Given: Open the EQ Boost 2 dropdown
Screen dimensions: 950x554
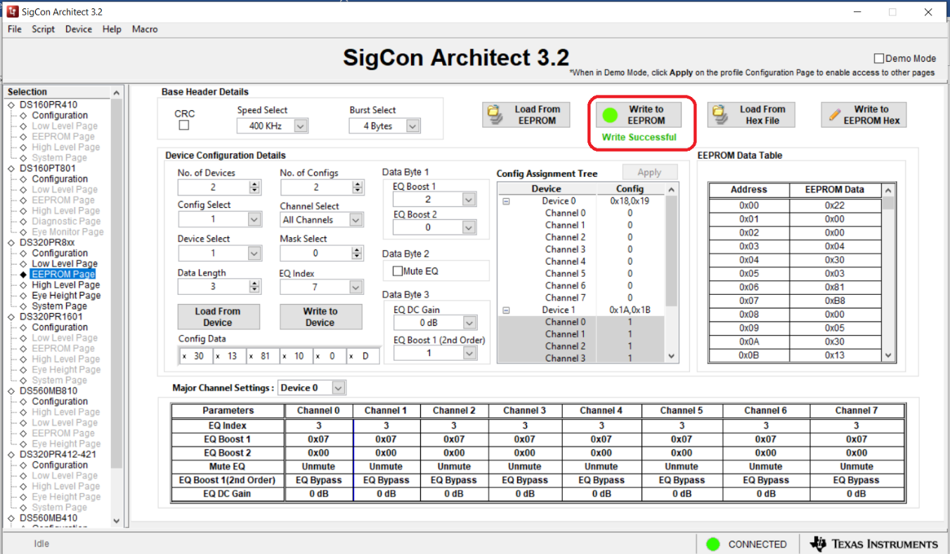Looking at the screenshot, I should 469,227.
